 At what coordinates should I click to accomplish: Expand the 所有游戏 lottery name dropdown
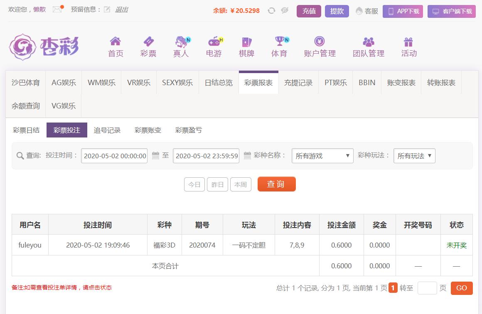pyautogui.click(x=322, y=156)
